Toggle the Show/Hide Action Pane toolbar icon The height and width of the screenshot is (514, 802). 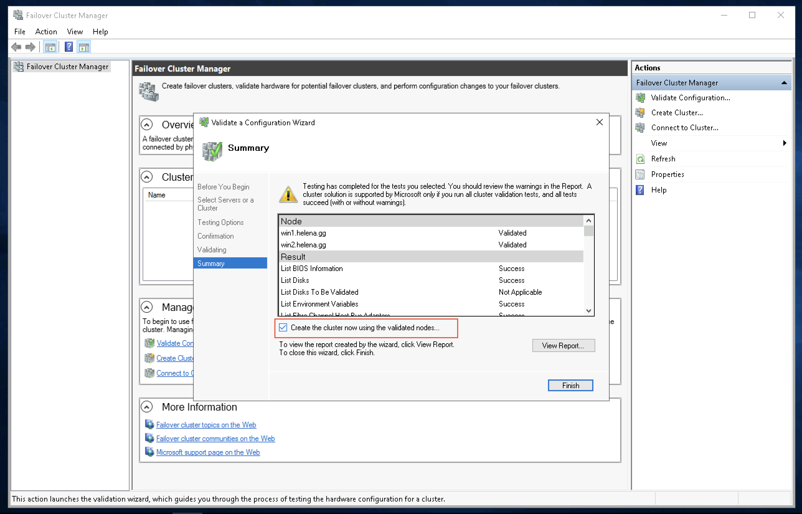pyautogui.click(x=84, y=47)
